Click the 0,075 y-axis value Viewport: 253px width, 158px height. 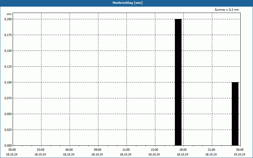8,98
